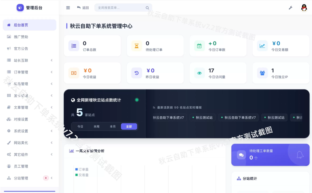Screen dimensions: 312x193
Task: Click the user icon beside 员工管理
Action: [9, 166]
